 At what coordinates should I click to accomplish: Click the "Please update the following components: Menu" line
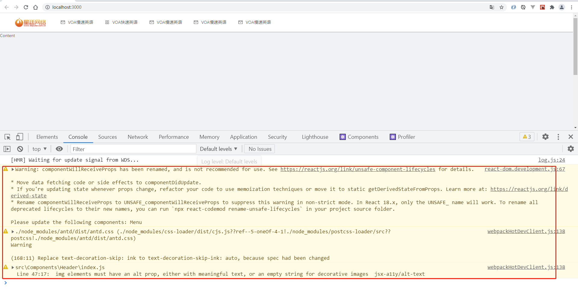(x=76, y=222)
